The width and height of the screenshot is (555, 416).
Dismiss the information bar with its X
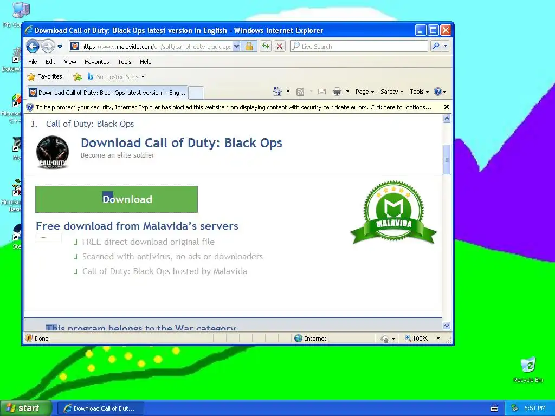coord(447,107)
